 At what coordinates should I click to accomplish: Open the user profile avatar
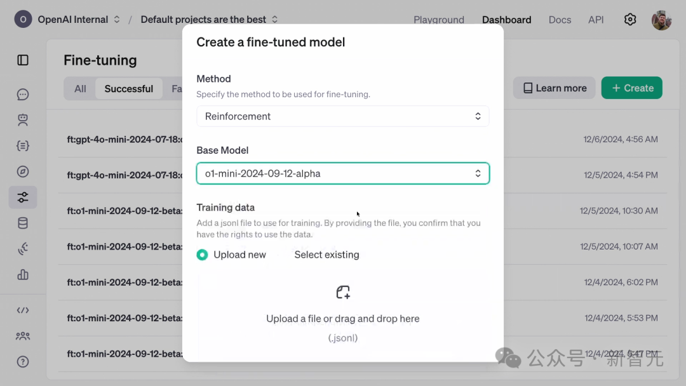click(661, 20)
